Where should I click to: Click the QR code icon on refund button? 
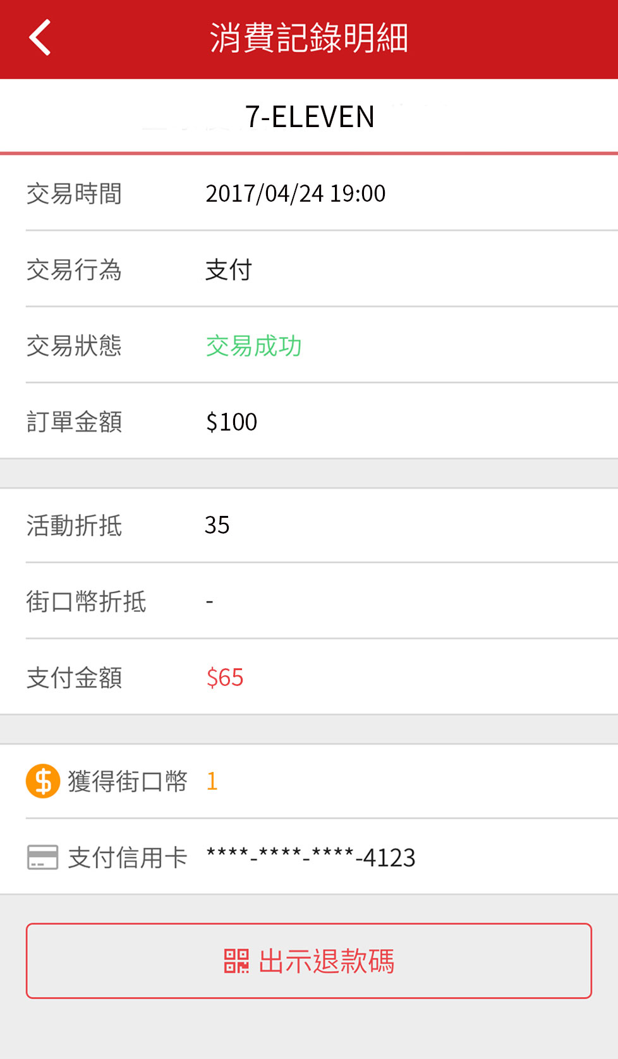[x=236, y=961]
